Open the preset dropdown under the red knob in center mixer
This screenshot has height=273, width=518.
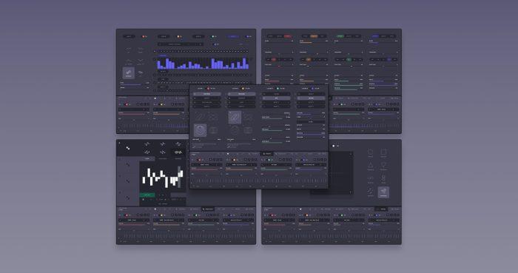tap(206, 164)
